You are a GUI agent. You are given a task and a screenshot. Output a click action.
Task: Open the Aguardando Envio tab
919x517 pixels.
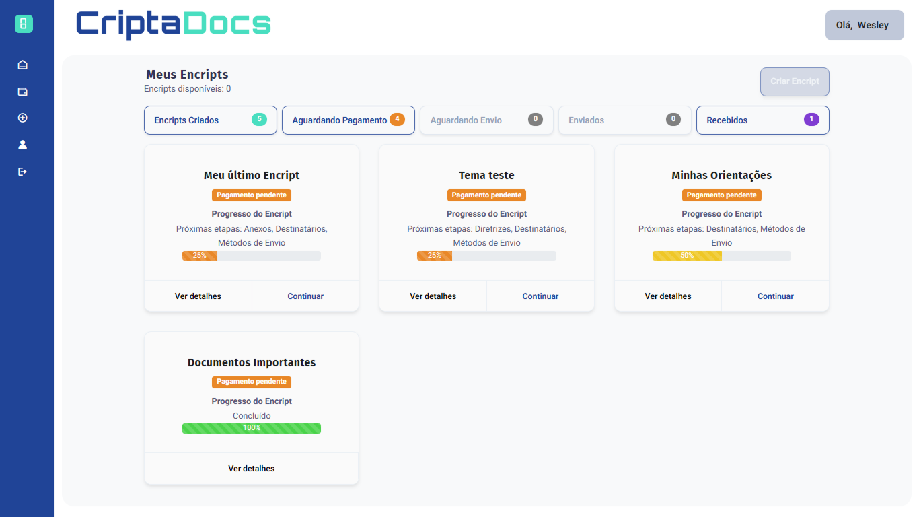click(x=486, y=120)
